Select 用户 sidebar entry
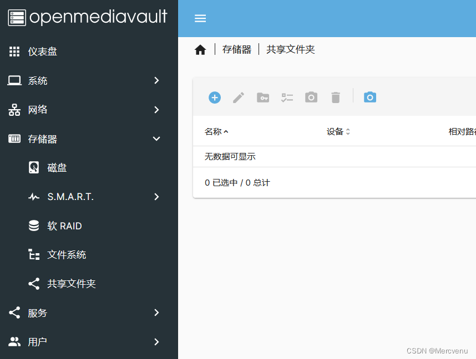The image size is (476, 359). [x=38, y=342]
